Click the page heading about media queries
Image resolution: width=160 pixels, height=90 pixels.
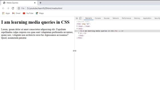tap(35, 22)
